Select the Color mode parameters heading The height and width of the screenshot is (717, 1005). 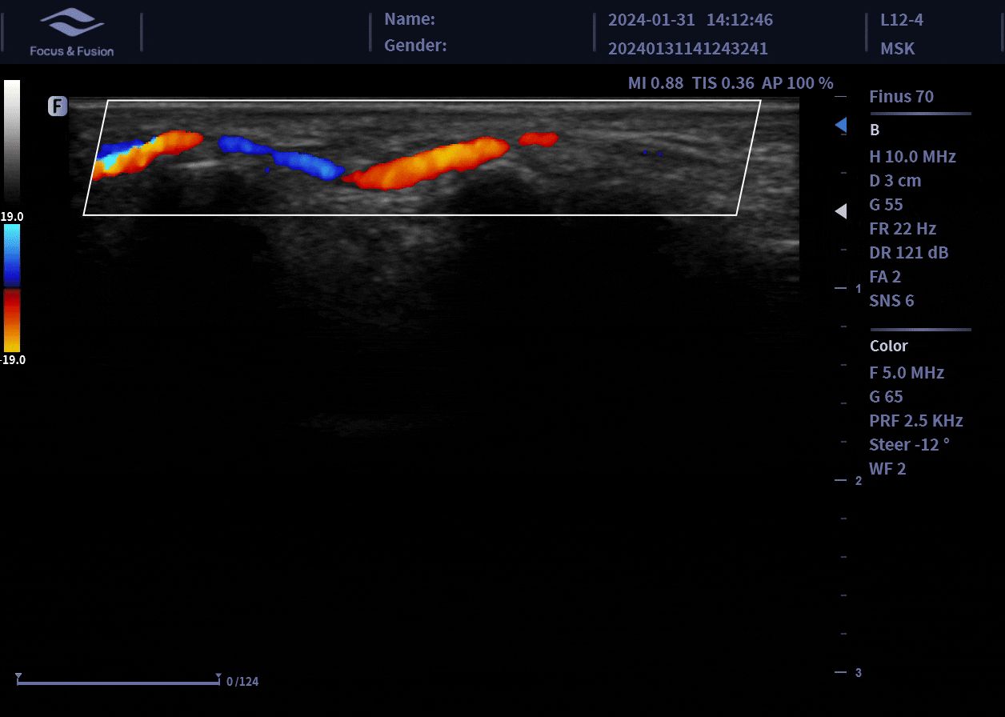(x=889, y=346)
